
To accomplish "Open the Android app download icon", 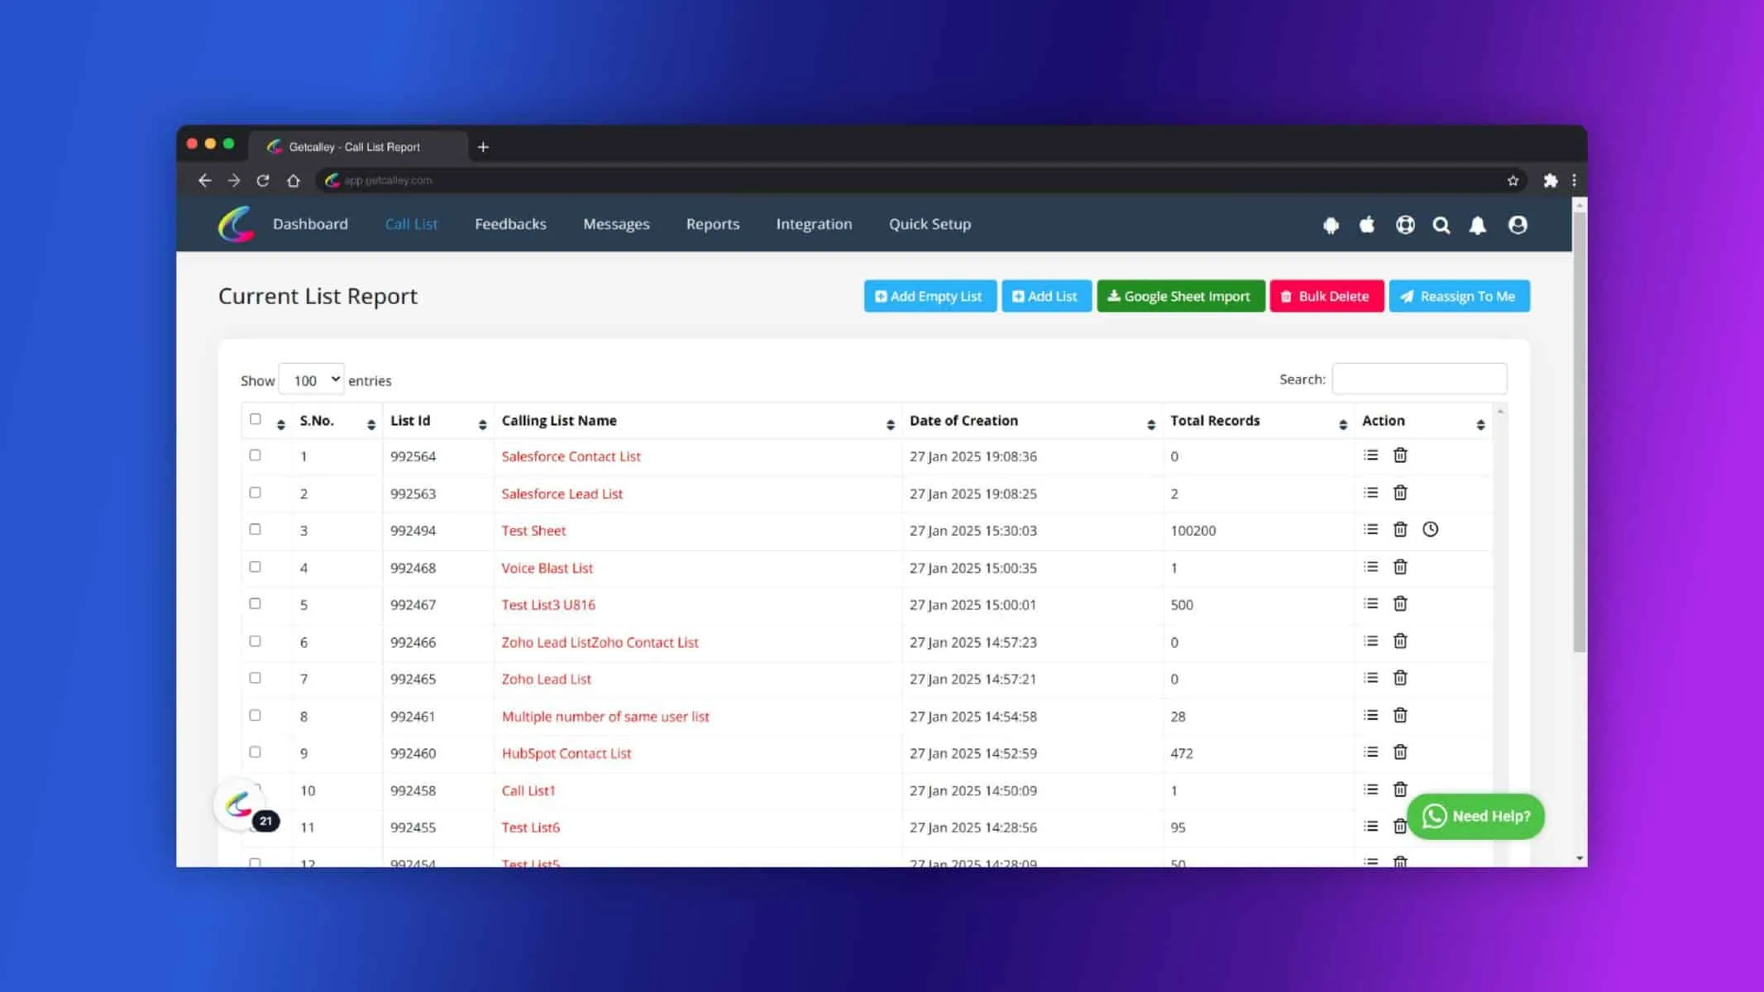I will tap(1331, 225).
